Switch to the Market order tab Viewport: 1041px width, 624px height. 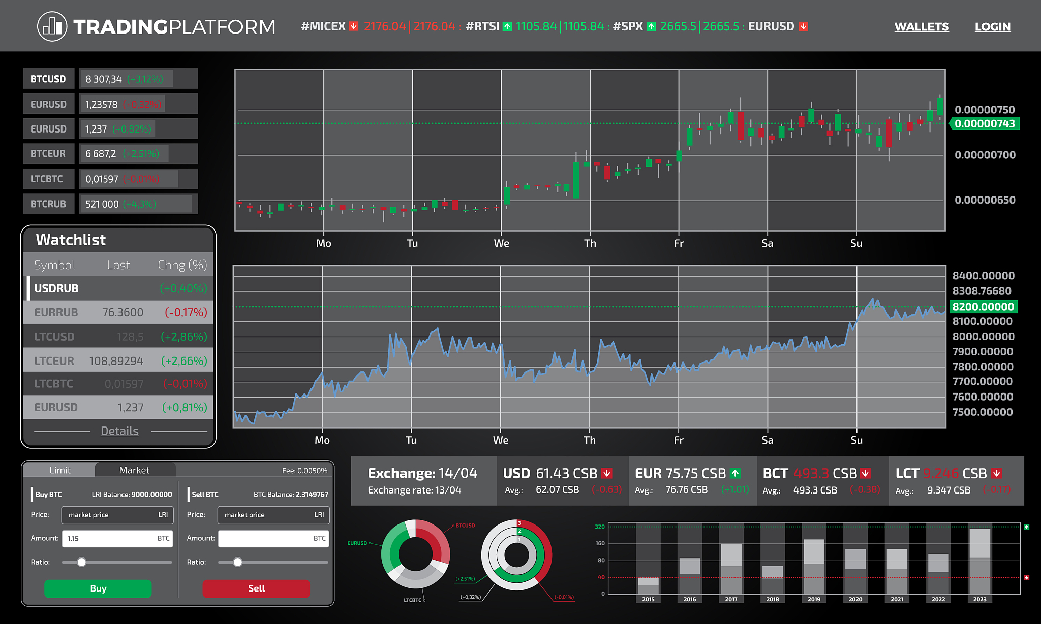pyautogui.click(x=134, y=470)
